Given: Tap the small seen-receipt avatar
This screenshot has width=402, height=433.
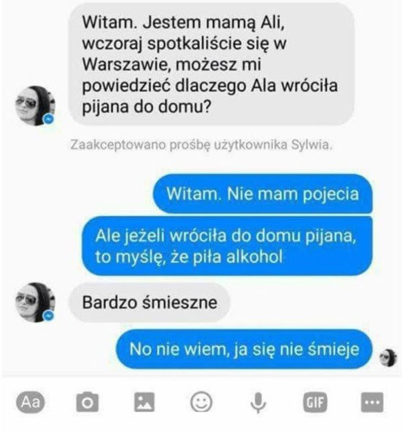Looking at the screenshot, I should point(388,357).
